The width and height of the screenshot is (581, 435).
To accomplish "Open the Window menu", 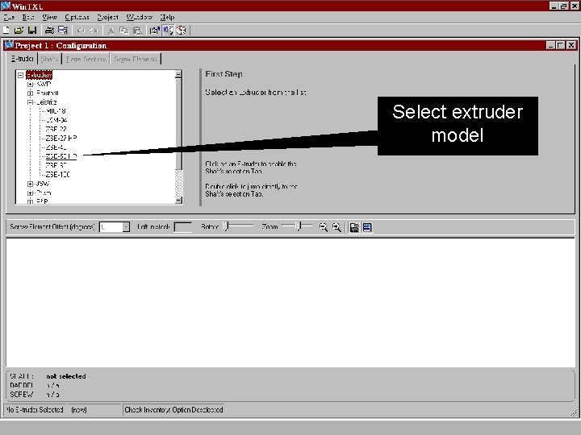I will point(140,17).
